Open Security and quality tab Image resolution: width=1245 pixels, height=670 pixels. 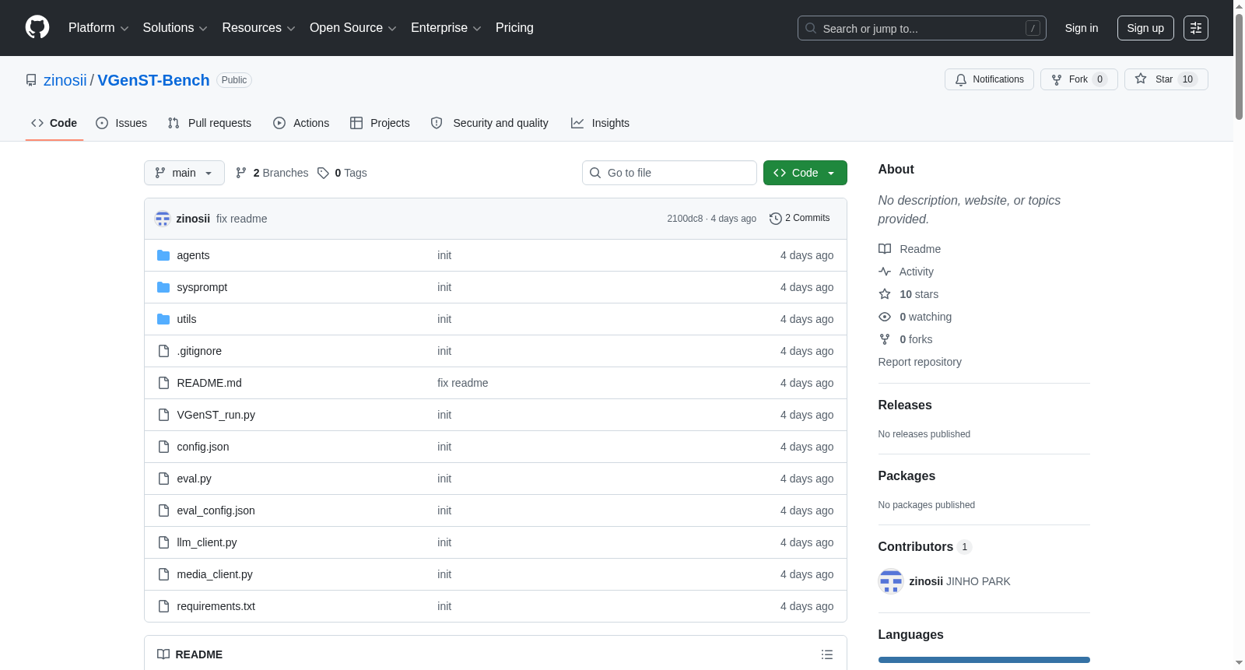tap(489, 123)
